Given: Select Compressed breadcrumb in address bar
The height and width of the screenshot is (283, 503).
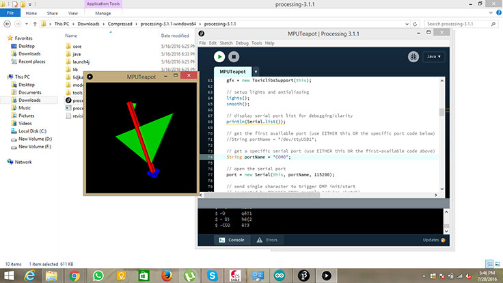Looking at the screenshot, I should [120, 24].
